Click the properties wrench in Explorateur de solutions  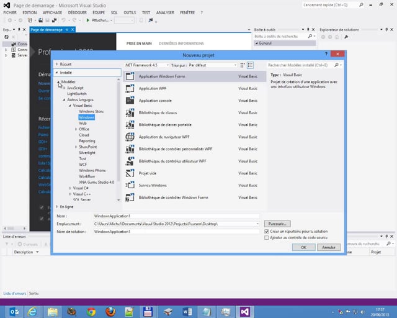click(x=346, y=37)
